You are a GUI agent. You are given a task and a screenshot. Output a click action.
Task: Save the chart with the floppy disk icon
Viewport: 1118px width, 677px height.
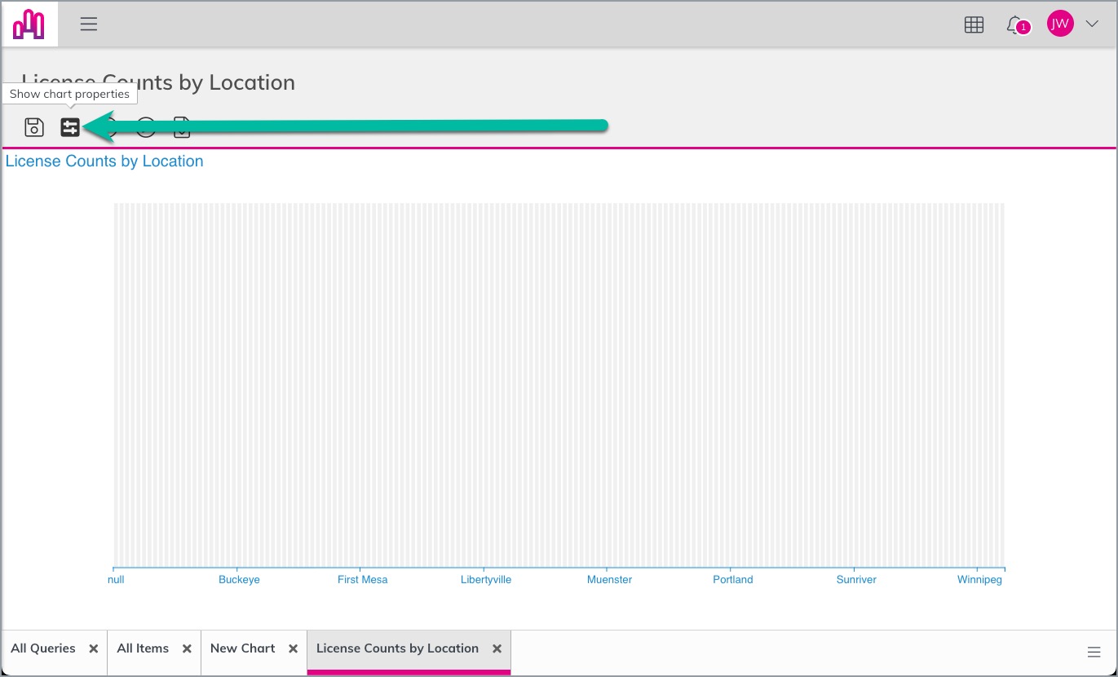pyautogui.click(x=34, y=127)
